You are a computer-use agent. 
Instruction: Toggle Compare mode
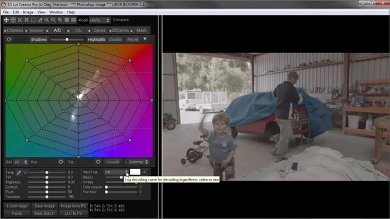pyautogui.click(x=121, y=20)
